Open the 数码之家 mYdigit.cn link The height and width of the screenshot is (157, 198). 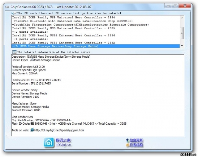click(x=63, y=143)
